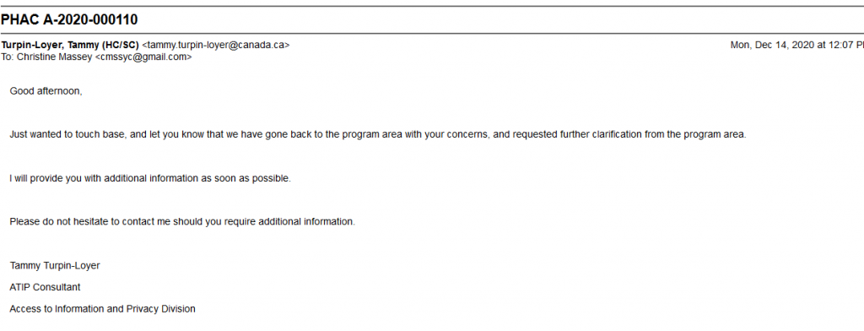Click the 'I will provide you' sentence

pyautogui.click(x=150, y=179)
